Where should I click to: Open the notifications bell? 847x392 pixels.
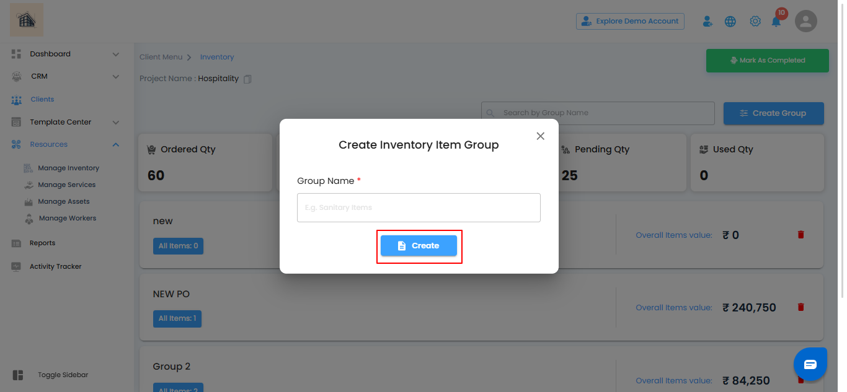(776, 22)
